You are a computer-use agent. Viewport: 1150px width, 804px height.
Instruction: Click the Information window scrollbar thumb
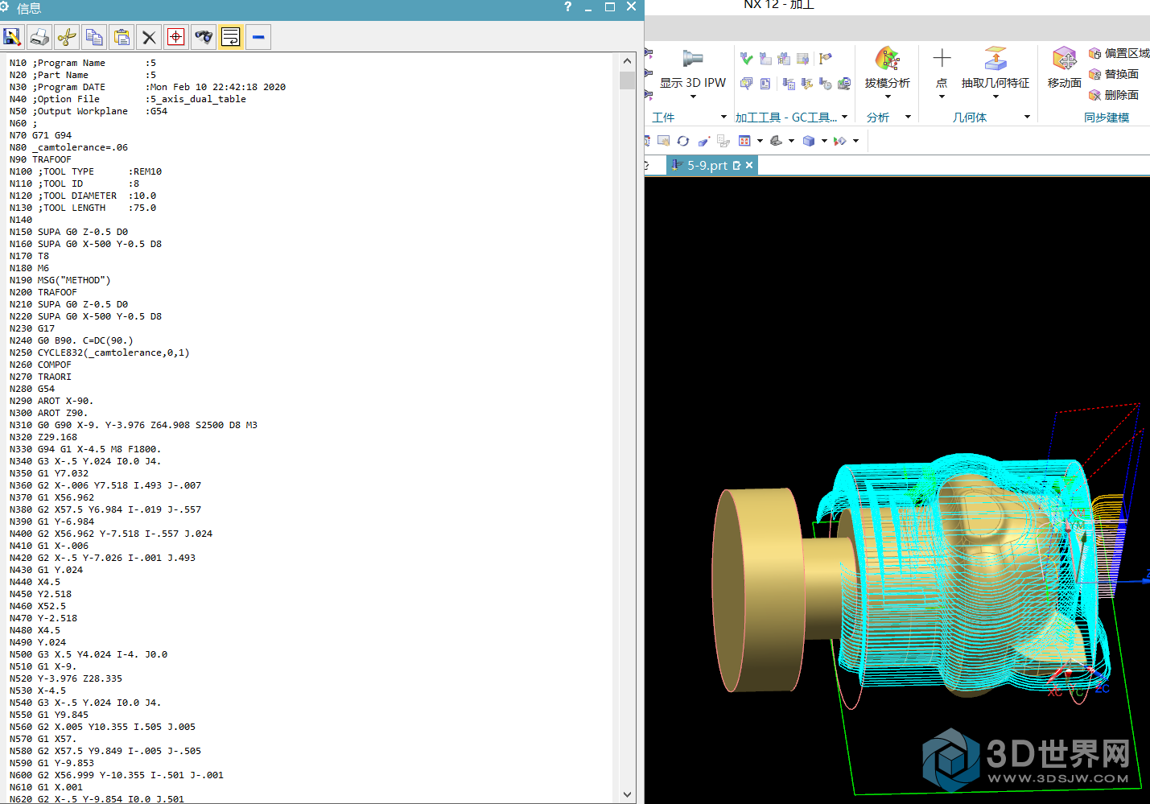pos(628,80)
